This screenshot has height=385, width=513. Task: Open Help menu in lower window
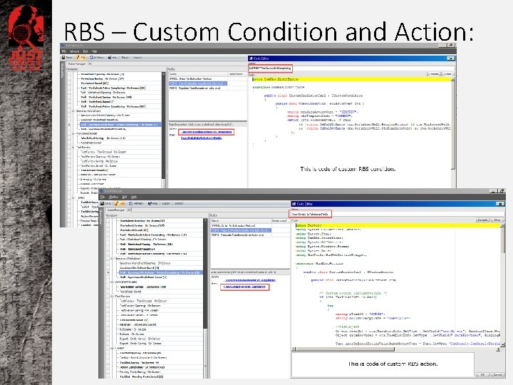[134, 197]
